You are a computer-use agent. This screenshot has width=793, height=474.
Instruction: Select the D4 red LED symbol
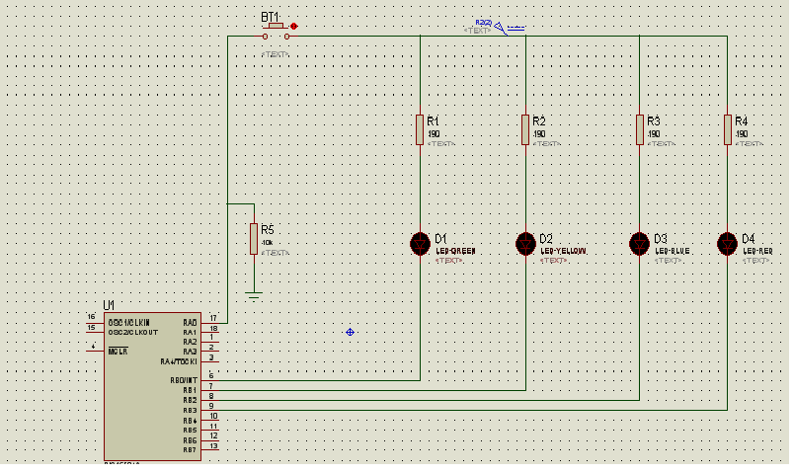tap(727, 244)
